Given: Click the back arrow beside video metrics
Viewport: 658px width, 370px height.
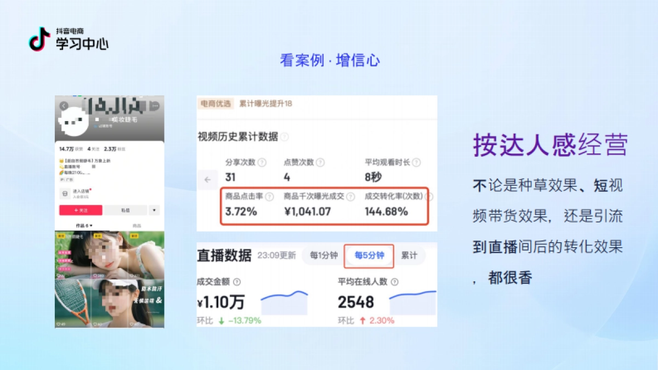Looking at the screenshot, I should tap(207, 179).
